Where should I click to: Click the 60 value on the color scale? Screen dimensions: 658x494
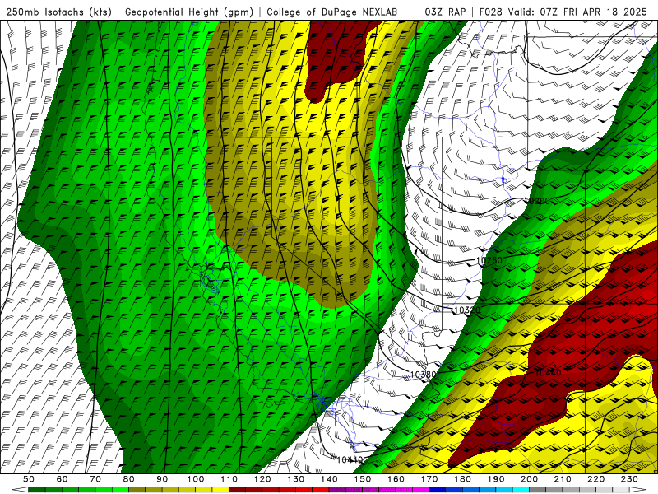tap(62, 479)
